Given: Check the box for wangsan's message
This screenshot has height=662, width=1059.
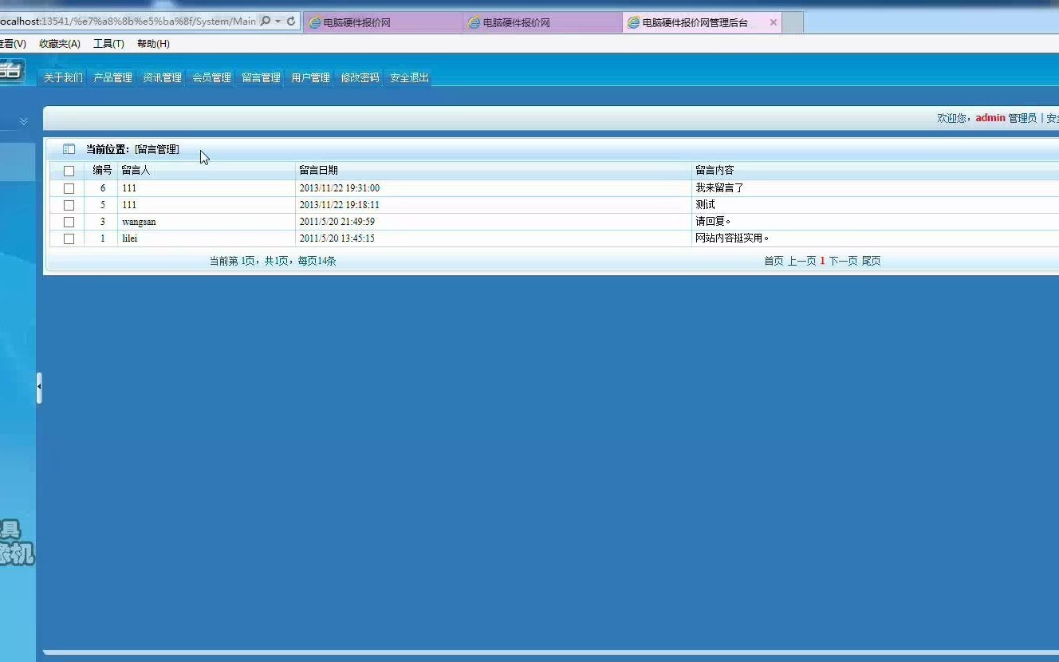Looking at the screenshot, I should click(69, 222).
